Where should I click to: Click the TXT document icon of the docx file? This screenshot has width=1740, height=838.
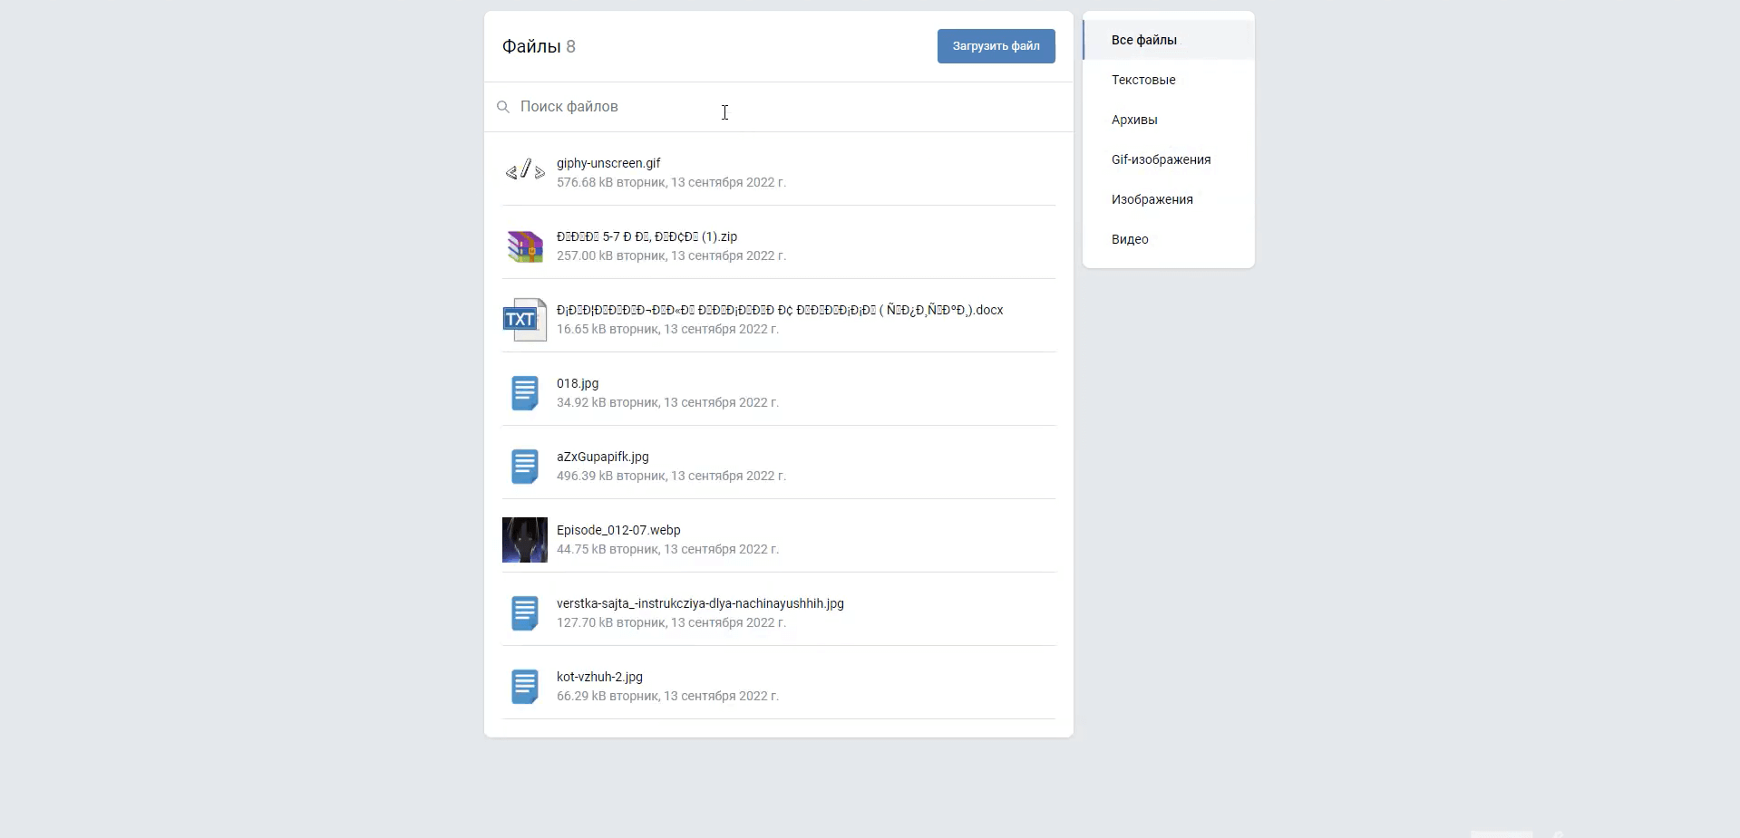tap(525, 320)
